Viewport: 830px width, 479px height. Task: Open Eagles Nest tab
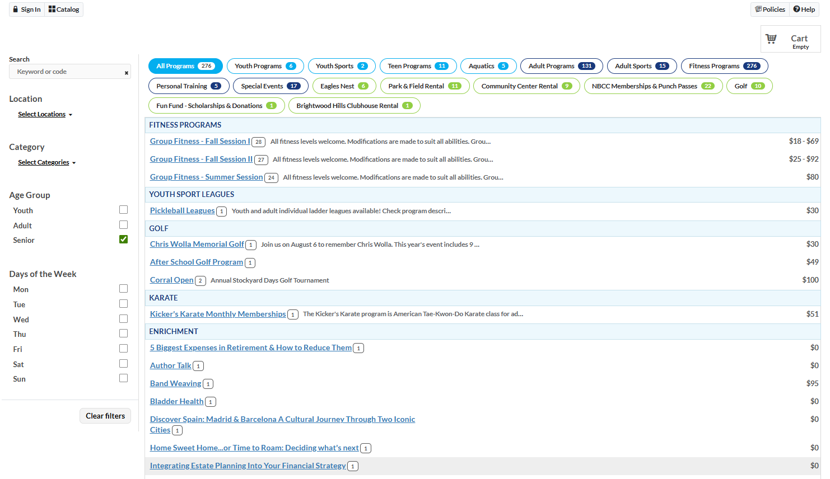tap(344, 86)
